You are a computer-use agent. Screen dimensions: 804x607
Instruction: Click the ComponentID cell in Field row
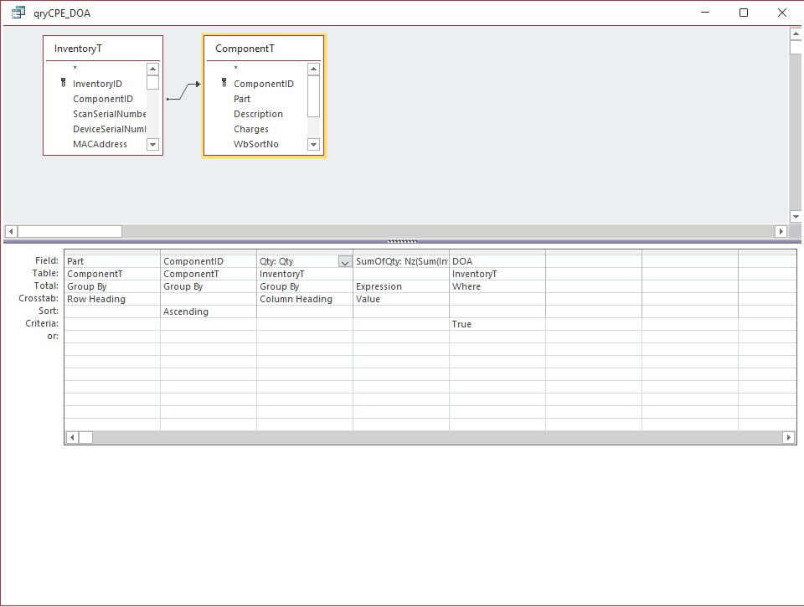[209, 261]
